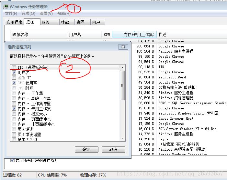Screen dimensions: 227x180
Task: Select the Microsoft Word process row
Action: point(179,77)
